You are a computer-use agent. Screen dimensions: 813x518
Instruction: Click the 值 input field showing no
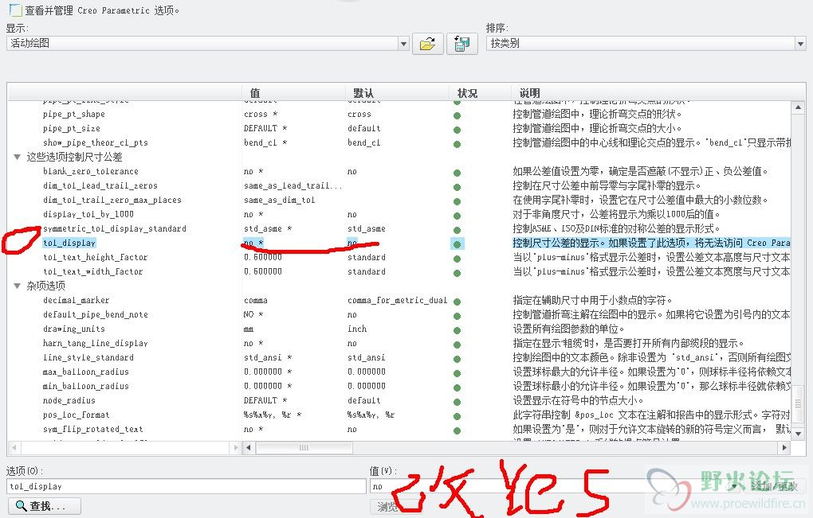555,486
